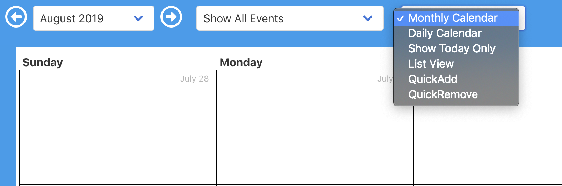The width and height of the screenshot is (562, 186).
Task: Go to next month with right arrow
Action: pos(171,17)
